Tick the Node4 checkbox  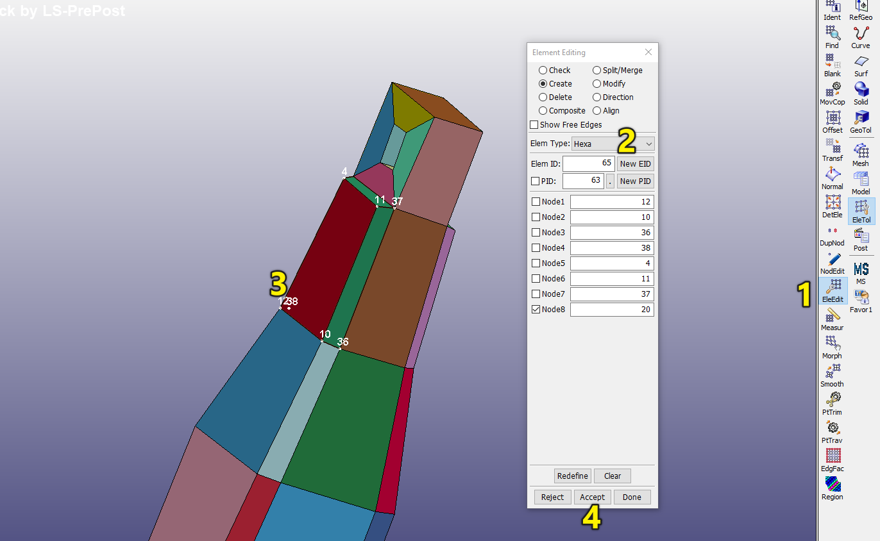click(536, 248)
